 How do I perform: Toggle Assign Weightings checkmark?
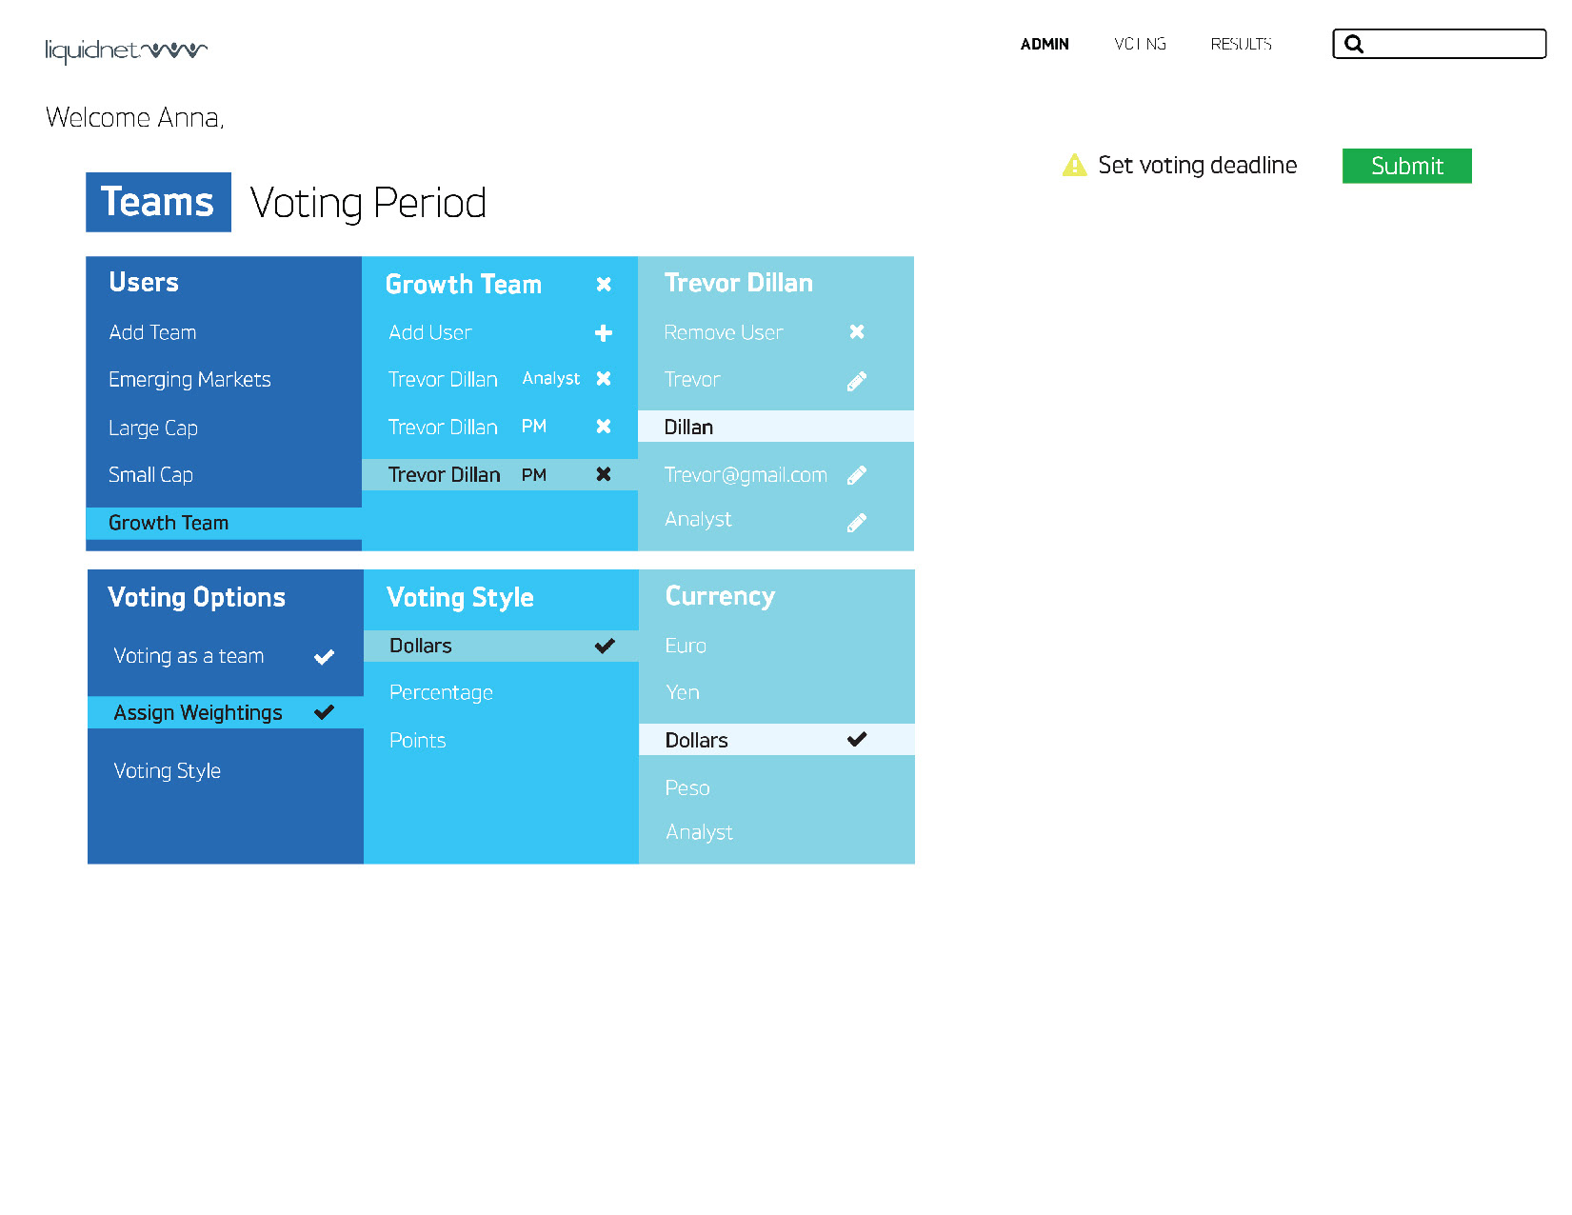[324, 711]
